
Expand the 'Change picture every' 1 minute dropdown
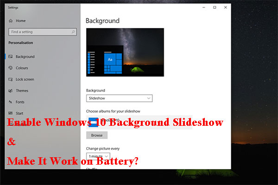[98, 157]
